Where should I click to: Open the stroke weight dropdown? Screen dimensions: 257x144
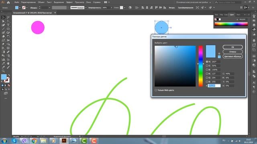tap(49, 8)
